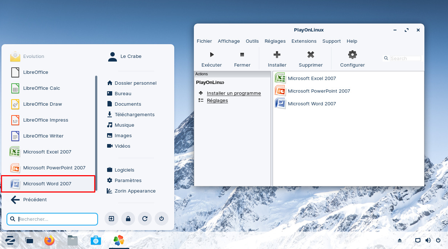This screenshot has width=448, height=249.
Task: Click the app menu list scrollbar
Action: pyautogui.click(x=96, y=134)
